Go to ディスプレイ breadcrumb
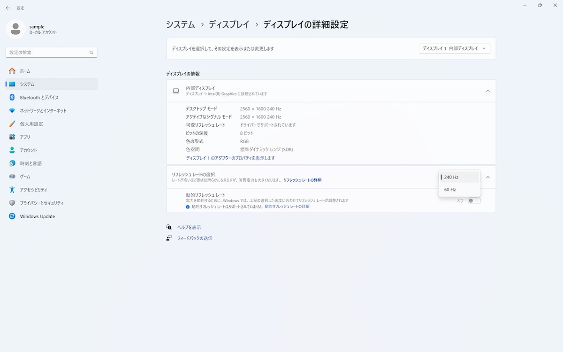The width and height of the screenshot is (563, 352). tap(229, 25)
